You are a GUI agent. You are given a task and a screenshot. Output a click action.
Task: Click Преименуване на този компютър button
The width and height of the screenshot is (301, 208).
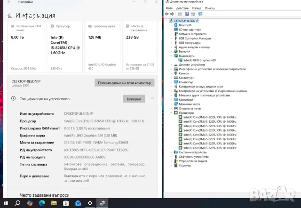coord(124,83)
